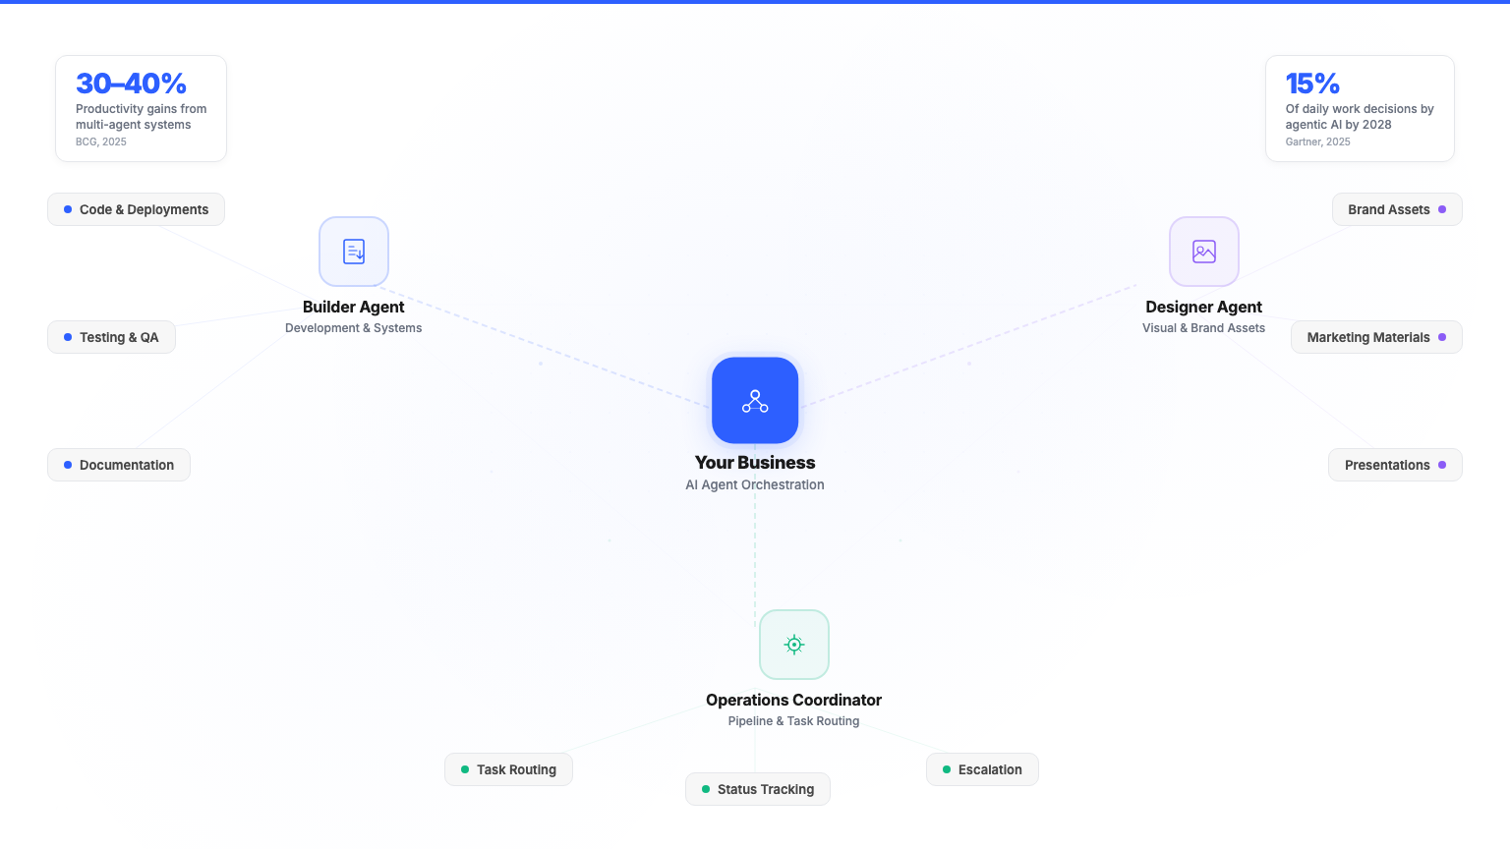1510x849 pixels.
Task: Select the Builder Agent document icon
Action: (354, 252)
